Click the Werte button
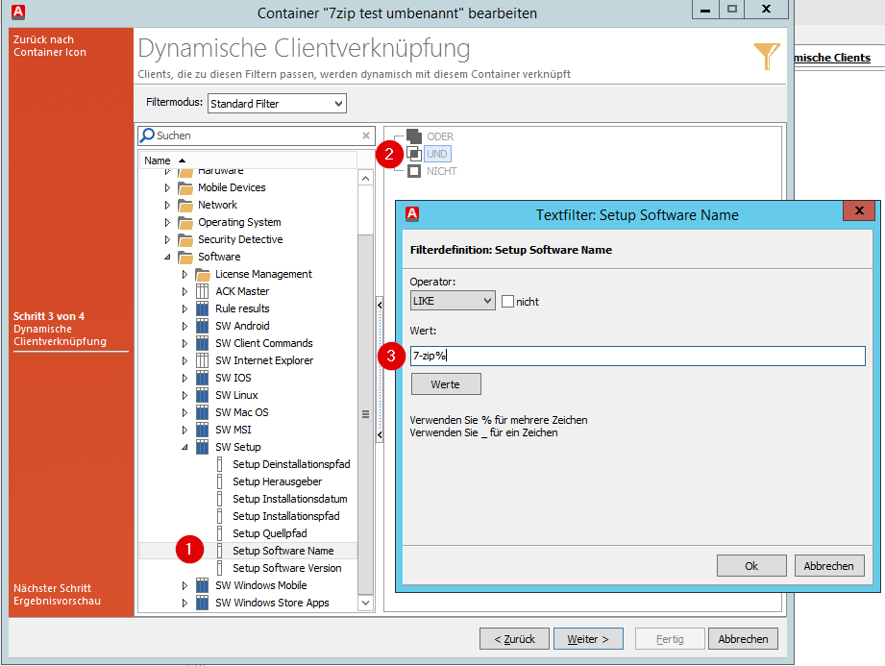This screenshot has height=666, width=885. 445,383
